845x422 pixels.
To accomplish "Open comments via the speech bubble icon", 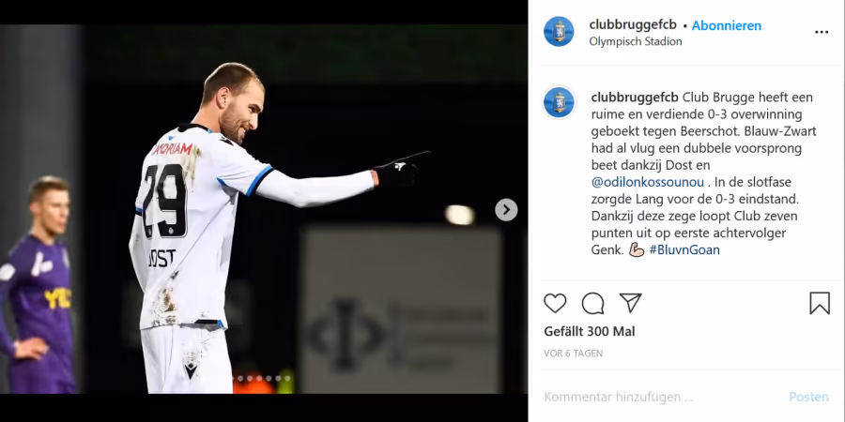I will click(x=592, y=304).
